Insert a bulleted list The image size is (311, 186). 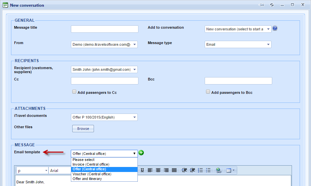click(x=208, y=170)
